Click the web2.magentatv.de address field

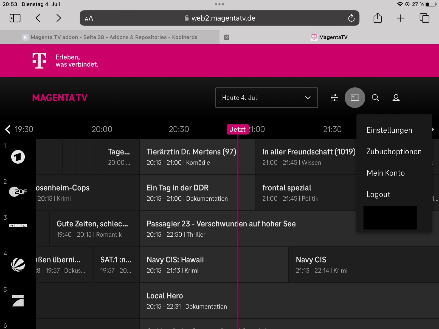click(x=219, y=18)
